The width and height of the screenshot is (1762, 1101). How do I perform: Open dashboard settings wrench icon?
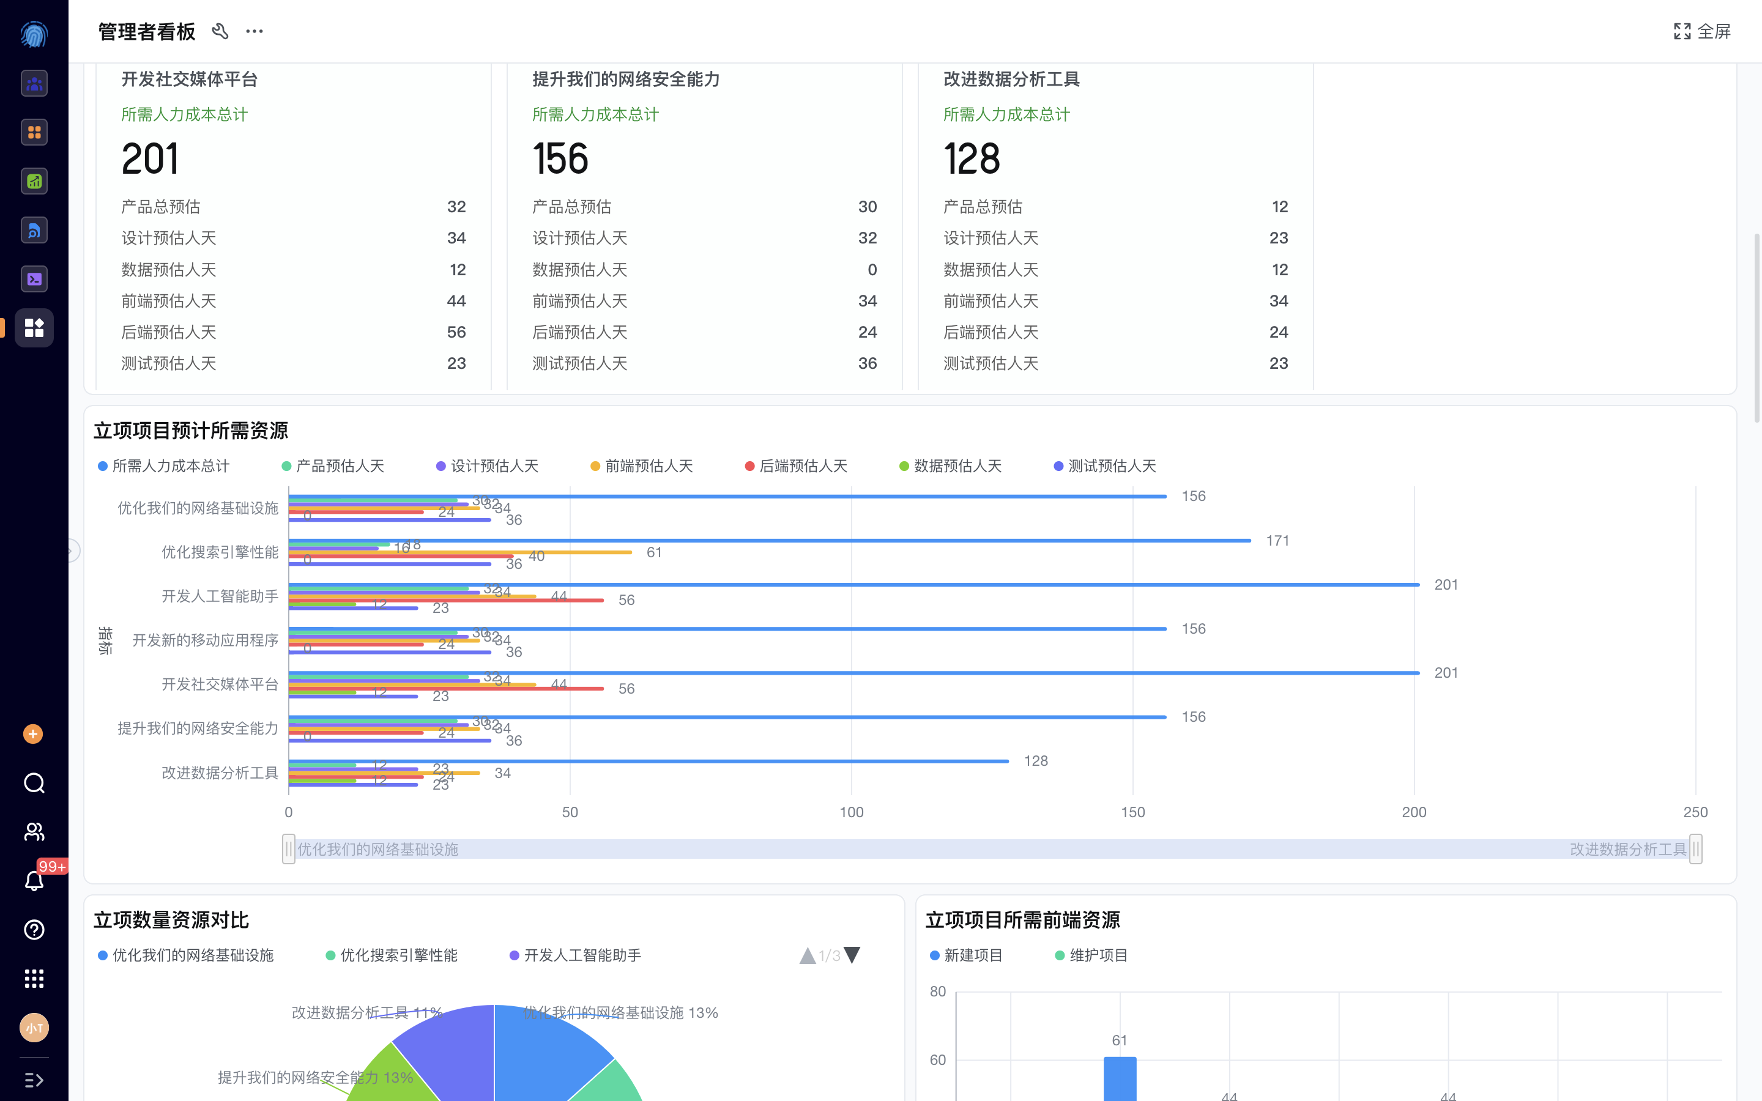click(x=220, y=31)
